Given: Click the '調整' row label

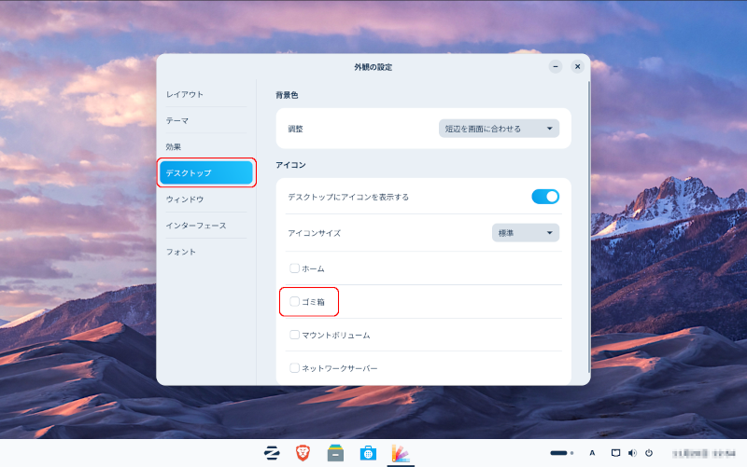Looking at the screenshot, I should coord(295,129).
